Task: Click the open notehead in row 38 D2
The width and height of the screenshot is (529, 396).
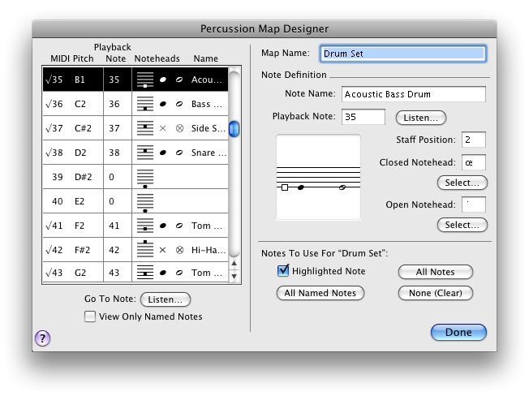Action: pyautogui.click(x=179, y=153)
